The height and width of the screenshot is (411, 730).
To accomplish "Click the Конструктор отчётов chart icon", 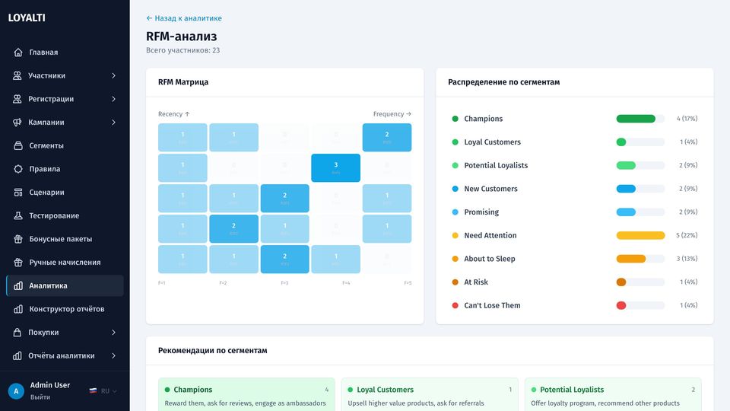I will pos(18,309).
